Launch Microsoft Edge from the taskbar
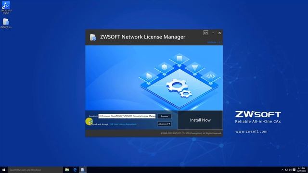 [75, 170]
